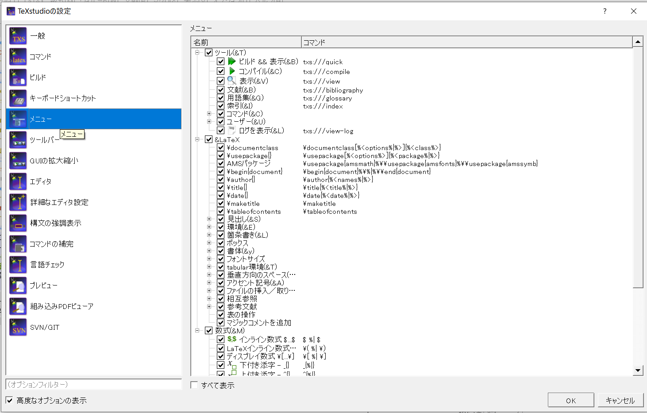647x413 pixels.
Task: Click the scrollbar up arrow
Action: pyautogui.click(x=638, y=42)
